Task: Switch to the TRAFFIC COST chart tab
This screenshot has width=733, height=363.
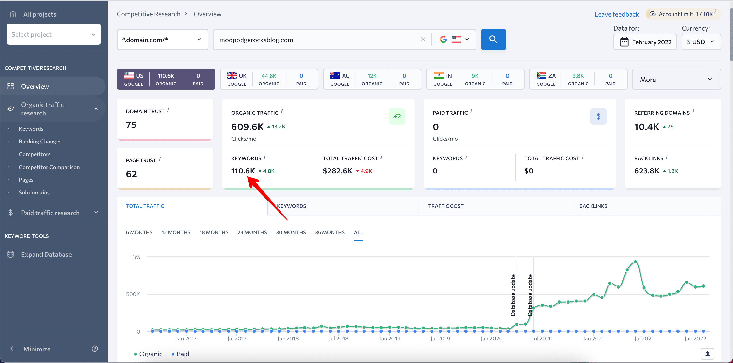Action: pos(446,206)
